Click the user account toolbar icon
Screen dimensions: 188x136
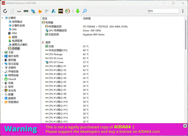click(x=53, y=11)
